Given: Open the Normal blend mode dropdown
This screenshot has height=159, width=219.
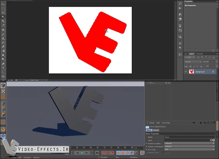Looking at the screenshot, I should [193, 62].
